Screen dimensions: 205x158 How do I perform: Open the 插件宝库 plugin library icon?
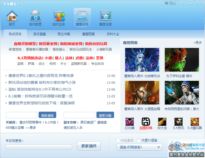59,18
